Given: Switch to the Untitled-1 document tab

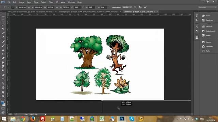Looking at the screenshot, I should 139,12.
